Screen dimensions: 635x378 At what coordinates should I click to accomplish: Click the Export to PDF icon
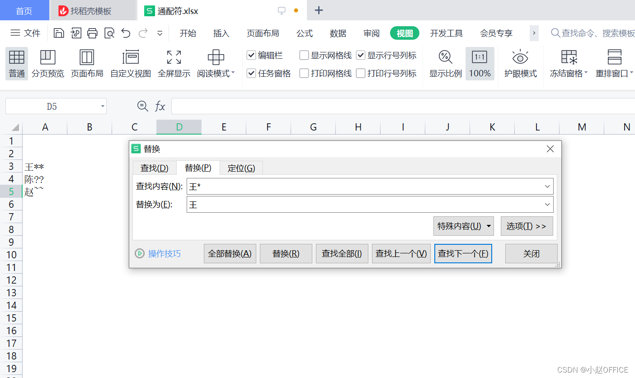(76, 33)
